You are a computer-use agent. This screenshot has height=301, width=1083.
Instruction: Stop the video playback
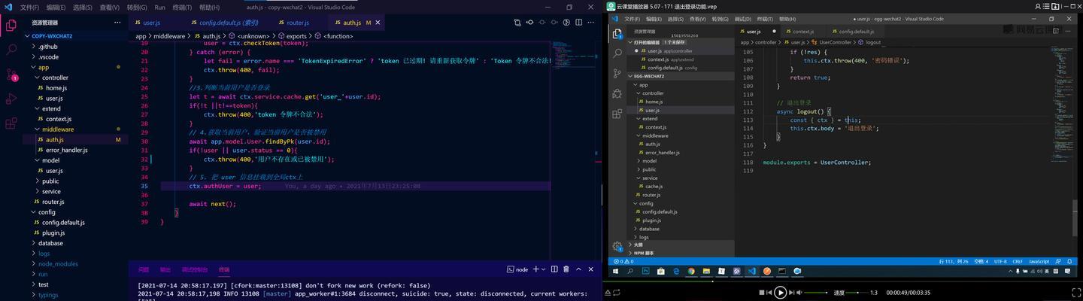762,292
